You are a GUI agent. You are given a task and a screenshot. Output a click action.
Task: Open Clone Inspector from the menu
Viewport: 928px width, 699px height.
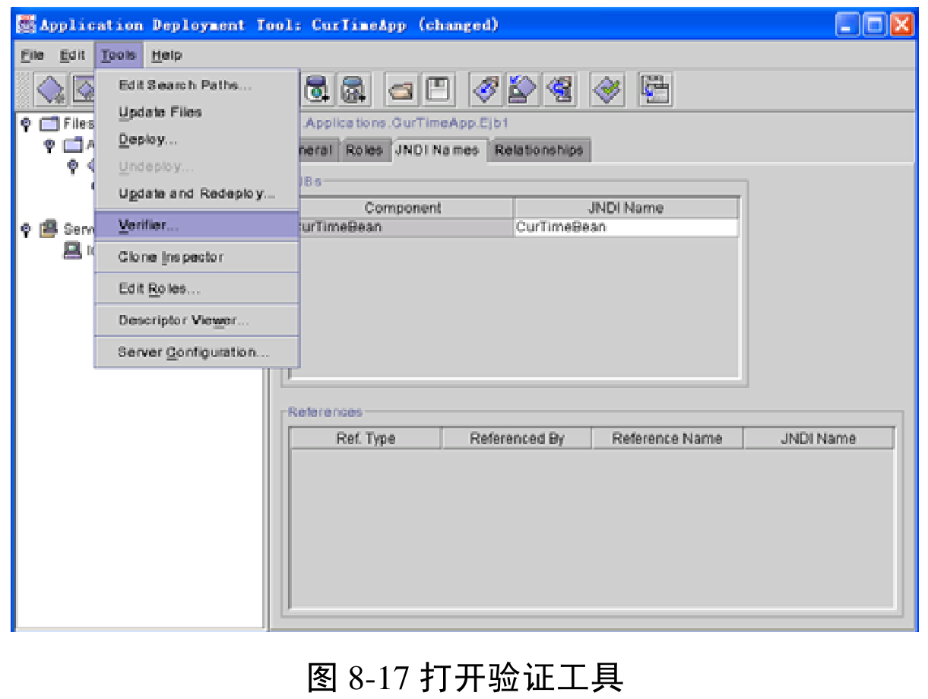197,257
